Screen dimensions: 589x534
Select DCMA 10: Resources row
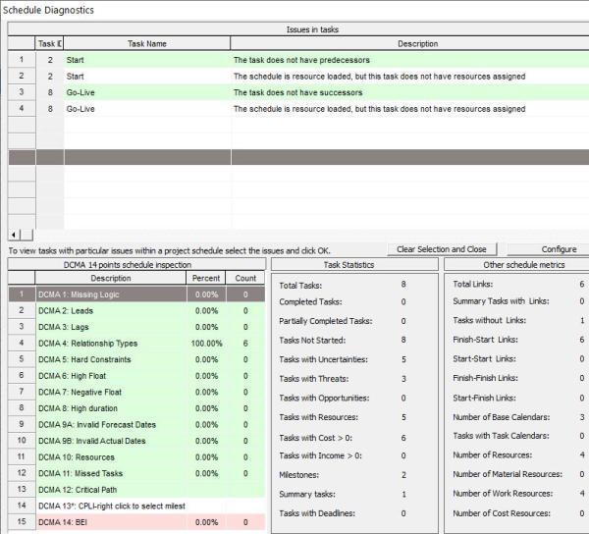pos(136,457)
